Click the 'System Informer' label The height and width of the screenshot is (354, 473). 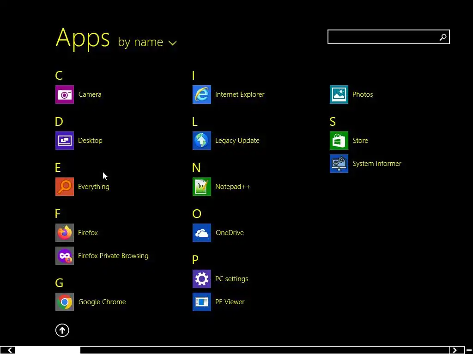377,164
